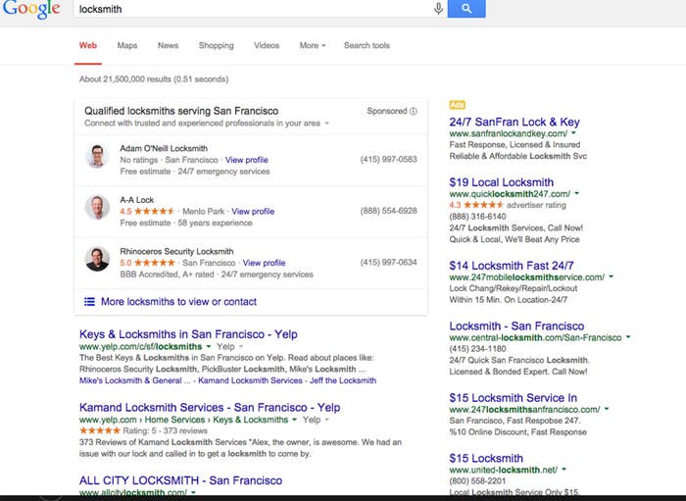This screenshot has width=686, height=501.
Task: Open ALL CITY LOCKSMITH - San Francisco result
Action: tap(180, 480)
